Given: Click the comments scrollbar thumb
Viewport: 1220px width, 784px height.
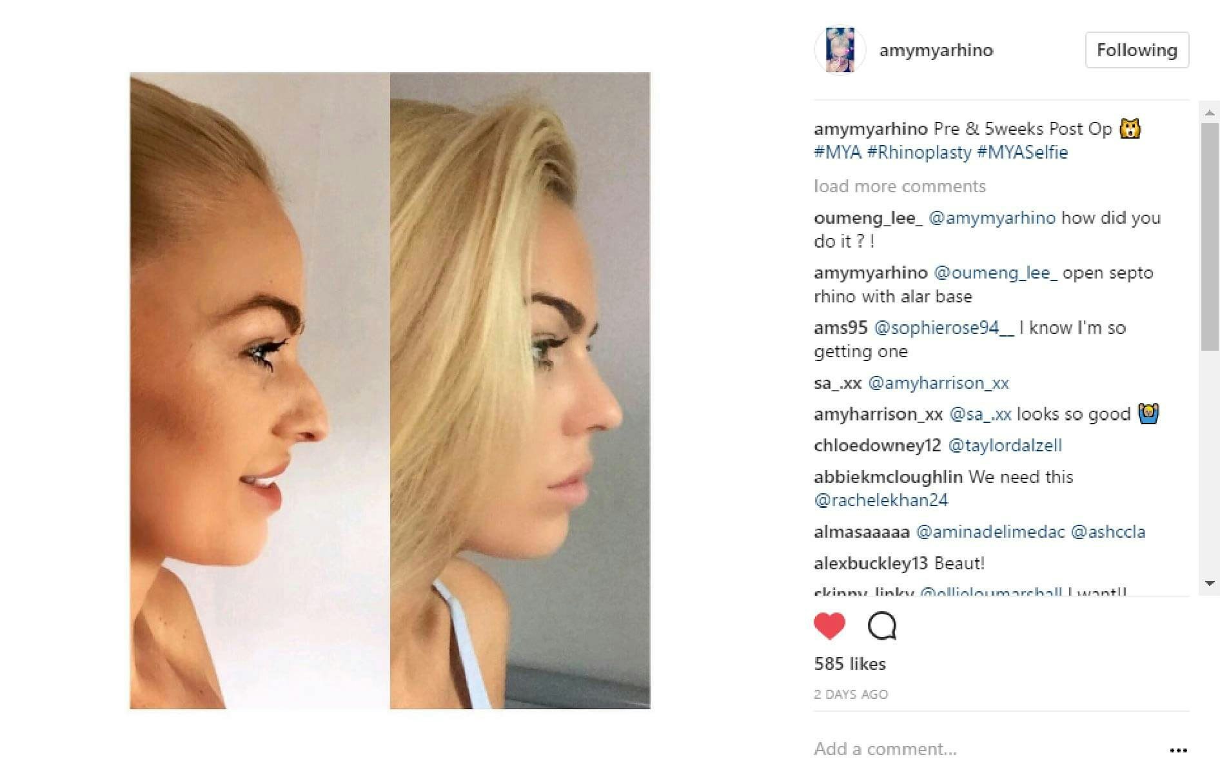Looking at the screenshot, I should pos(1210,237).
